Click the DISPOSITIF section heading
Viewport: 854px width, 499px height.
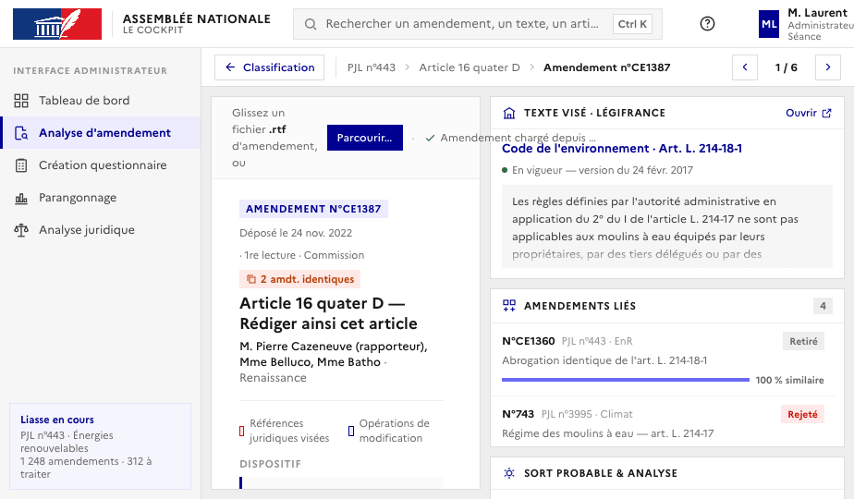(271, 464)
